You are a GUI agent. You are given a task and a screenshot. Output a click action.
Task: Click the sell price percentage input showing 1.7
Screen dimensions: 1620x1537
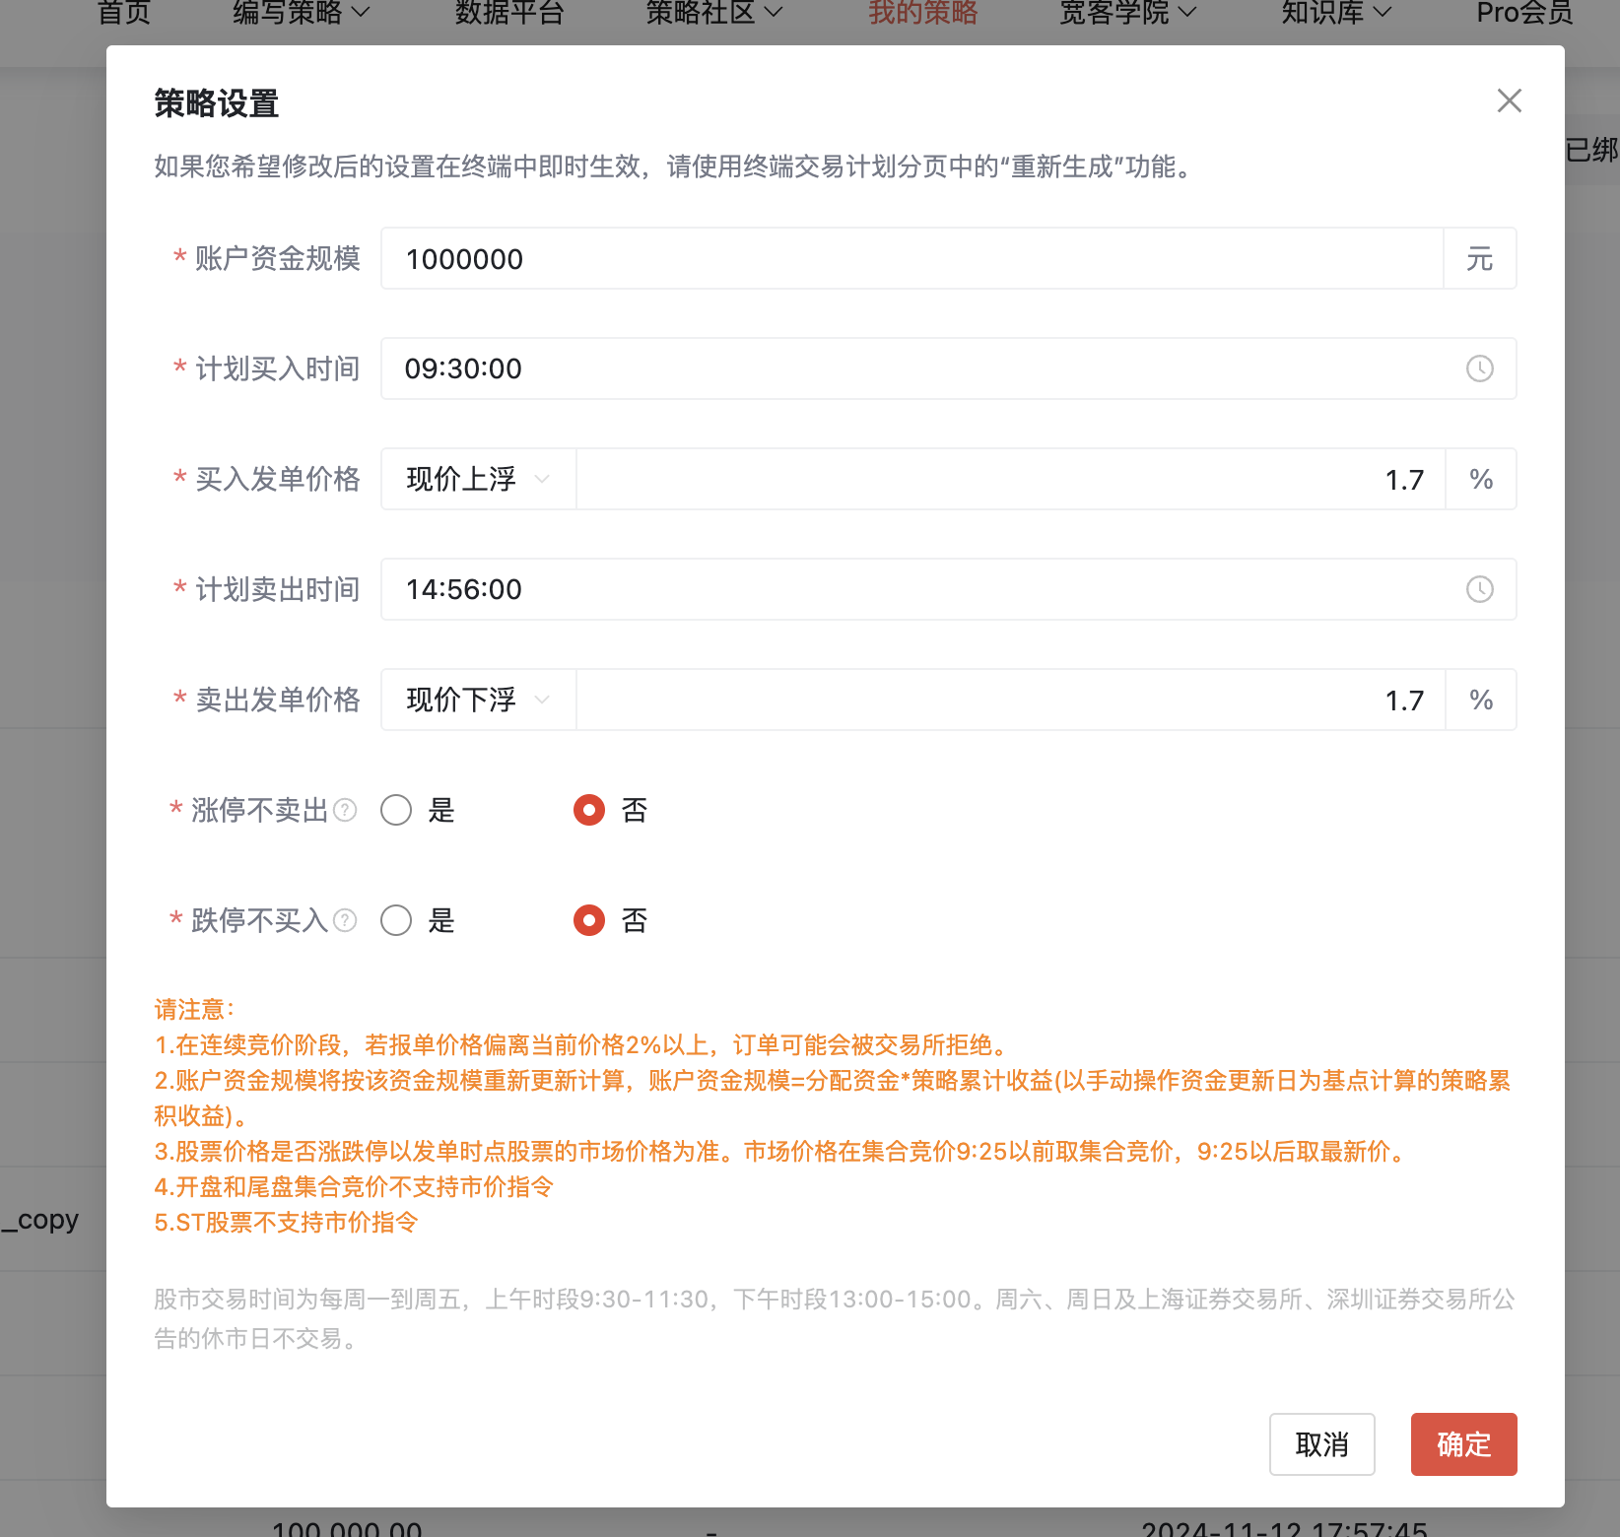click(1010, 701)
